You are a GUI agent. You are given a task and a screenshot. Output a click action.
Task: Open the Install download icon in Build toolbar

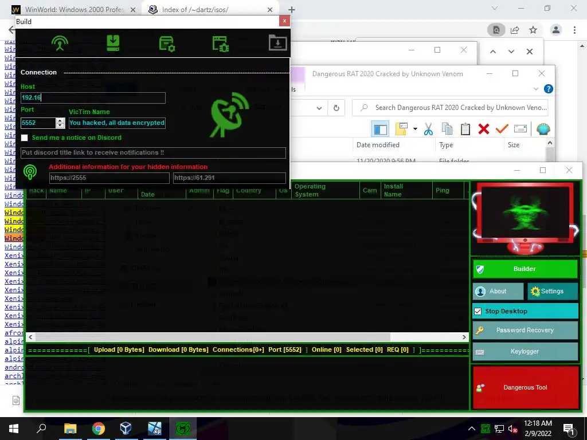(113, 44)
